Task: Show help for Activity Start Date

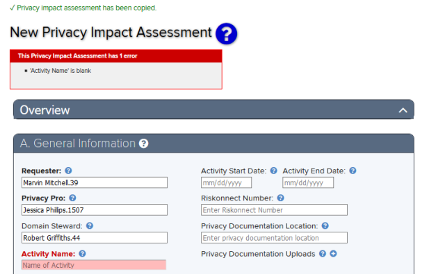Action: 273,171
